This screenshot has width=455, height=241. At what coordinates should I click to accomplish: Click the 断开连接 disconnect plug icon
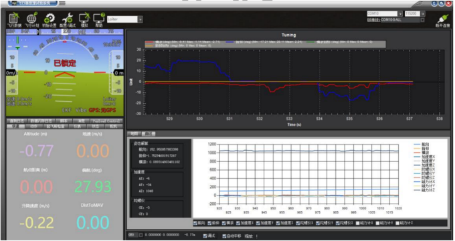(x=442, y=21)
